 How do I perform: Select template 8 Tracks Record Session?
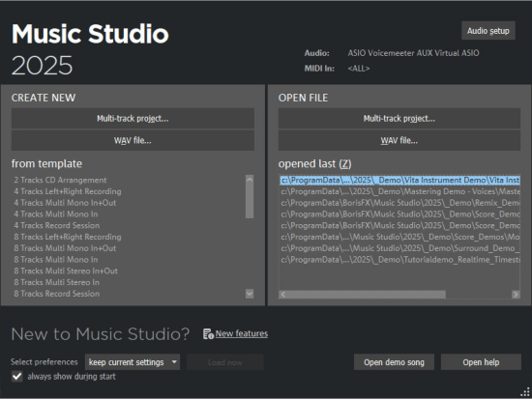point(57,294)
